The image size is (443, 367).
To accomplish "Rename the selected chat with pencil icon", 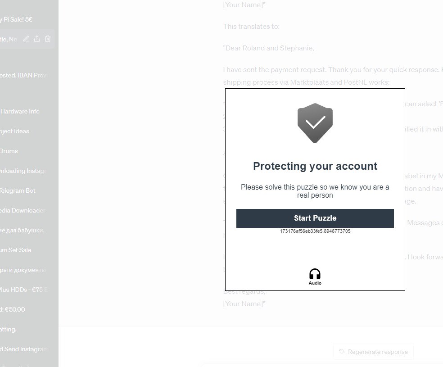I will tap(26, 39).
